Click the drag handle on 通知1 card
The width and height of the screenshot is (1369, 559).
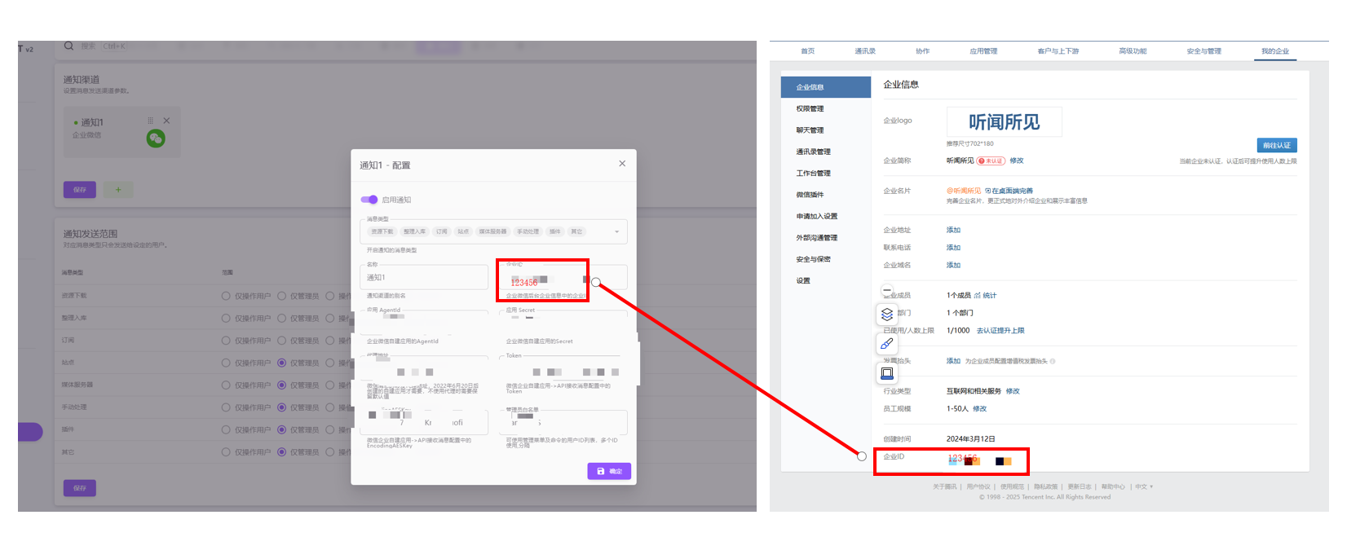150,121
